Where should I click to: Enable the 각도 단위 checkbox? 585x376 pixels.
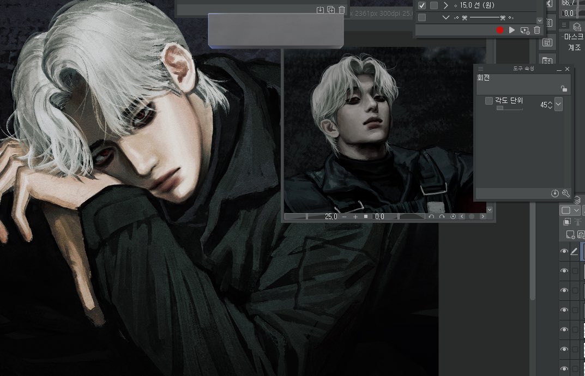click(488, 101)
